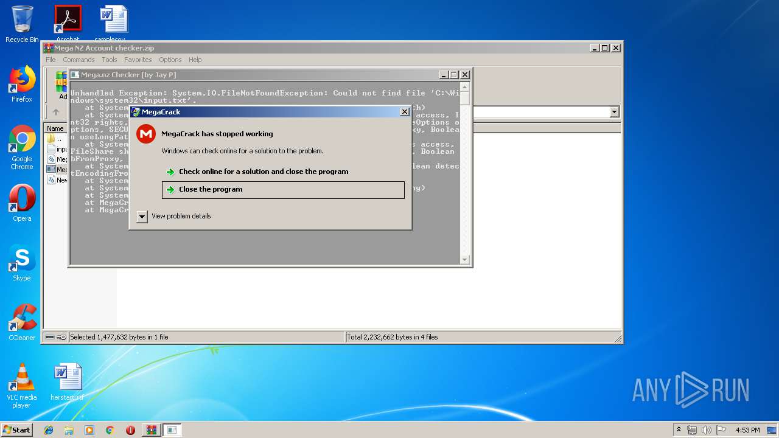Viewport: 779px width, 438px height.
Task: Click scroll down arrow in console window
Action: coord(464,260)
